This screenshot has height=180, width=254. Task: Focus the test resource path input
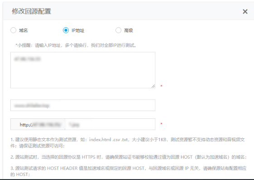[x=110, y=124]
